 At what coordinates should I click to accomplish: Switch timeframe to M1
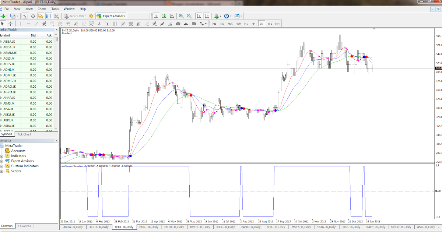[214, 24]
